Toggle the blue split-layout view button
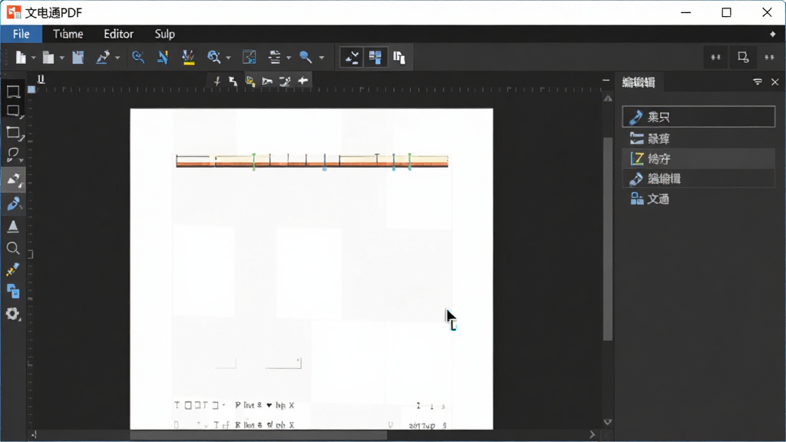The width and height of the screenshot is (786, 442). pos(375,57)
